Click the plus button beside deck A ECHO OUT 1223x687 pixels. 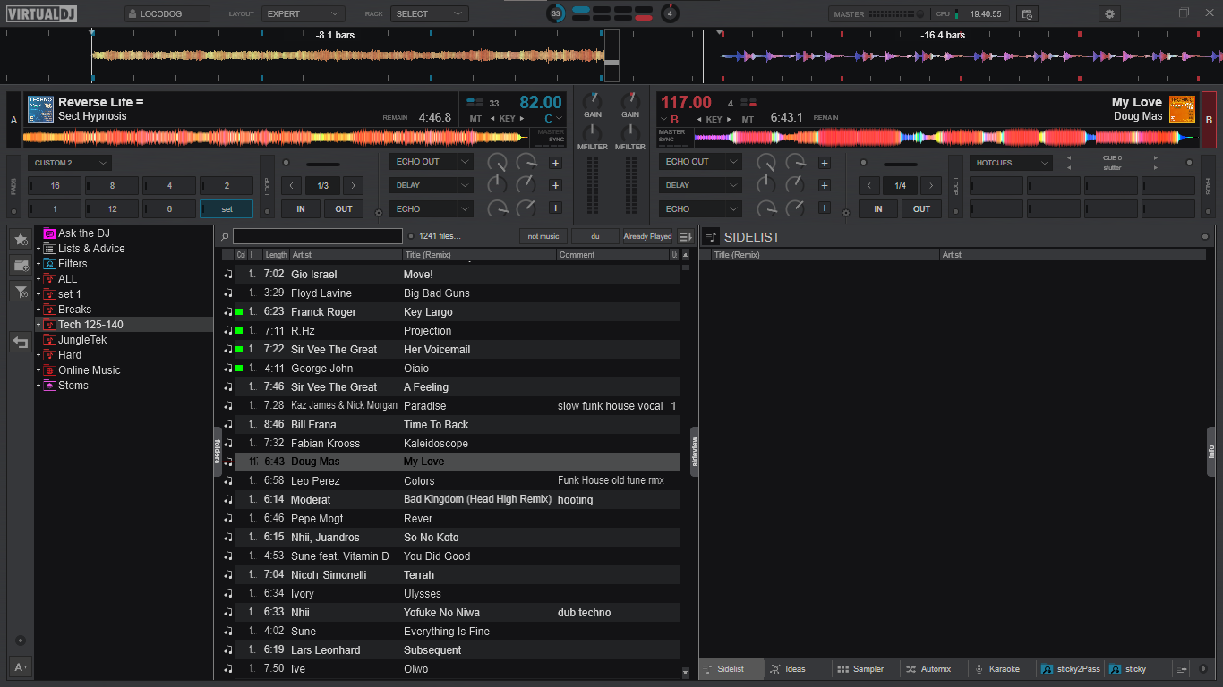[x=555, y=163]
